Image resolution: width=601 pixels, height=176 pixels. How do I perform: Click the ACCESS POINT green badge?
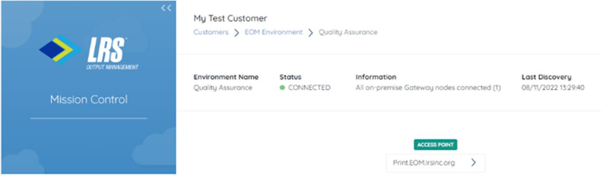[436, 145]
